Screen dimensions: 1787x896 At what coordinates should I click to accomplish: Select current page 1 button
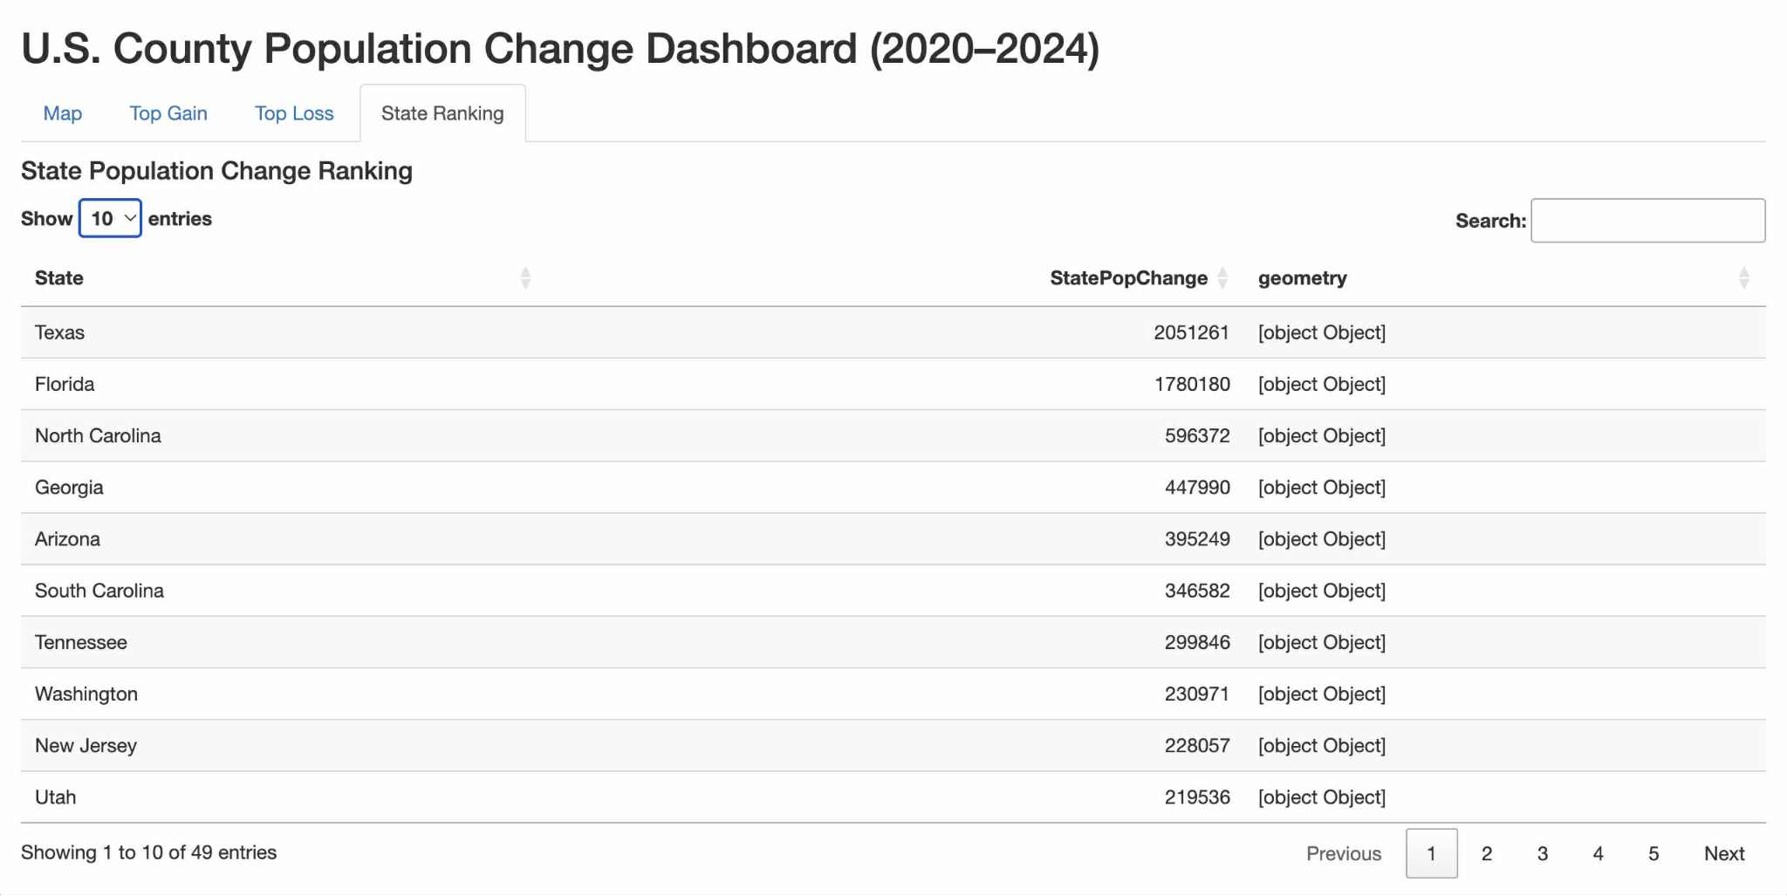tap(1431, 853)
